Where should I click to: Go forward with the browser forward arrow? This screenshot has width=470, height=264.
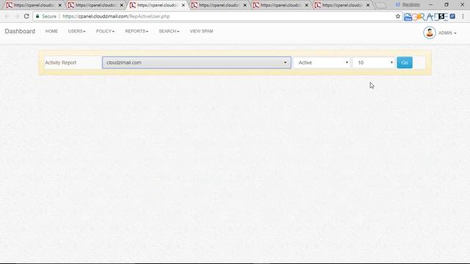17,16
